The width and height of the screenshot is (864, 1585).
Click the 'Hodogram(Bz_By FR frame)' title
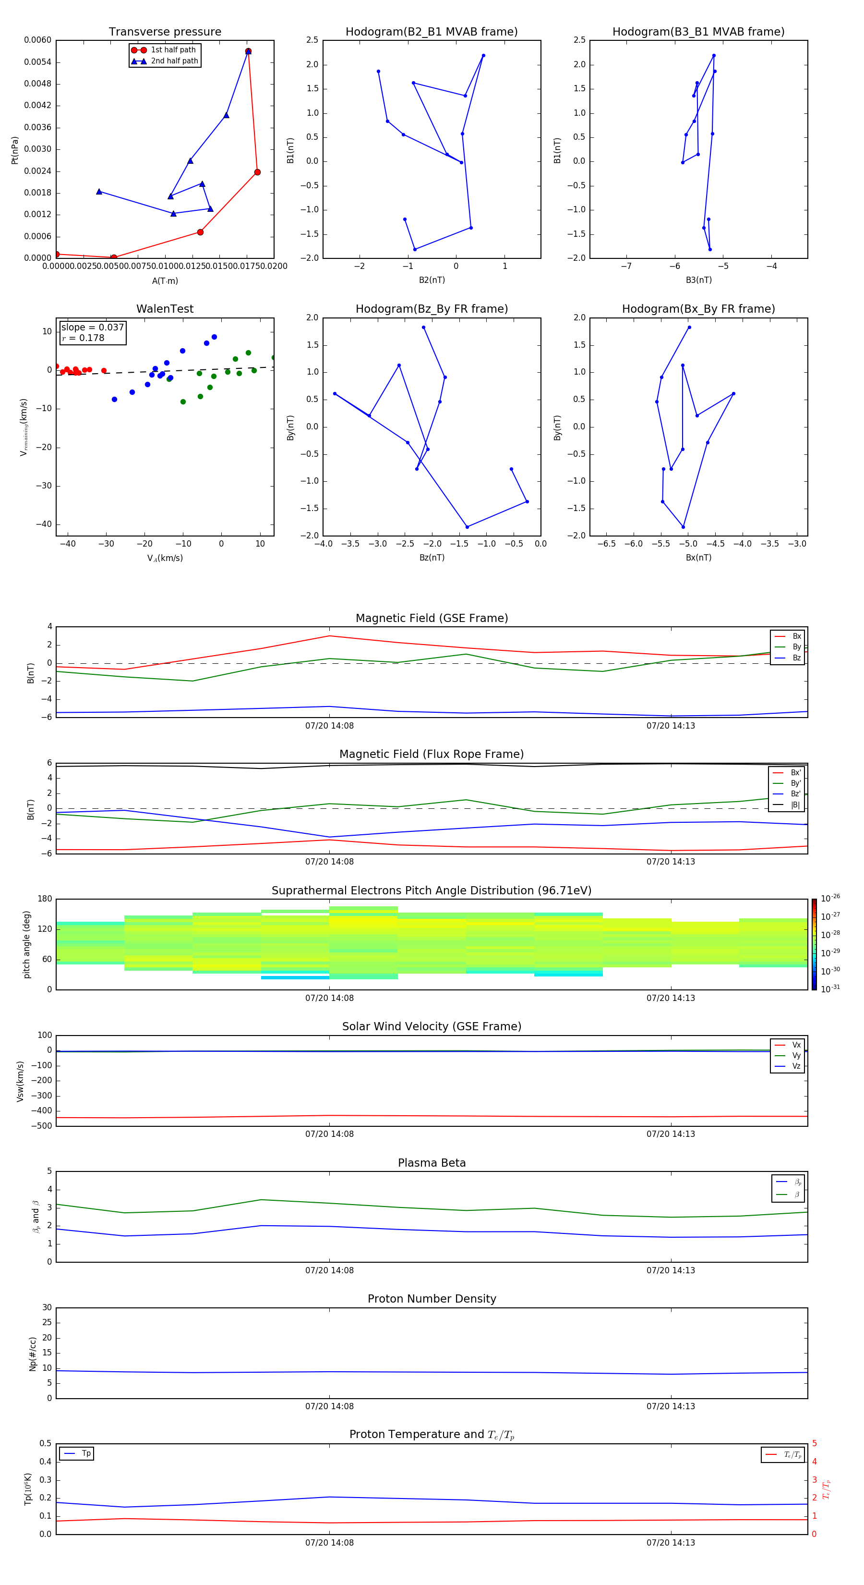point(432,309)
